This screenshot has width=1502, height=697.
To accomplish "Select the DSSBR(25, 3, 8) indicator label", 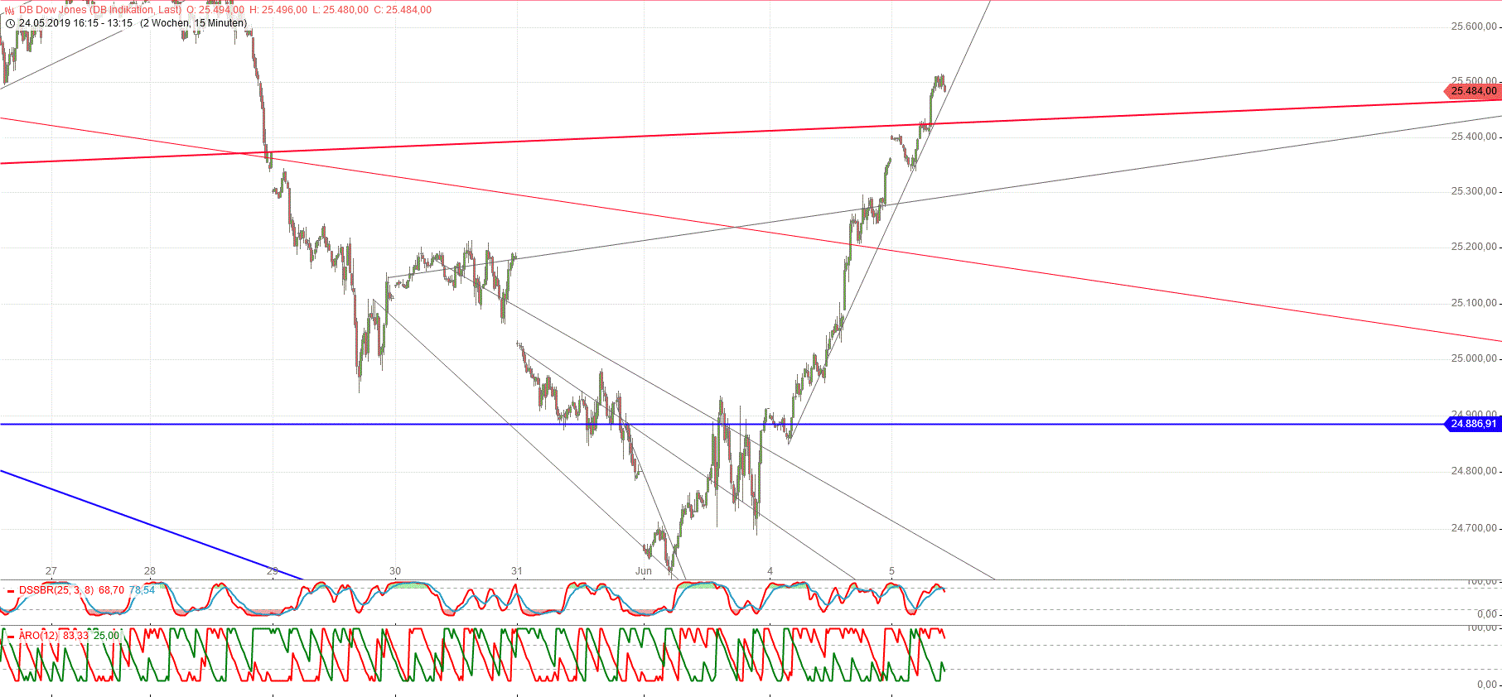I will tap(56, 590).
